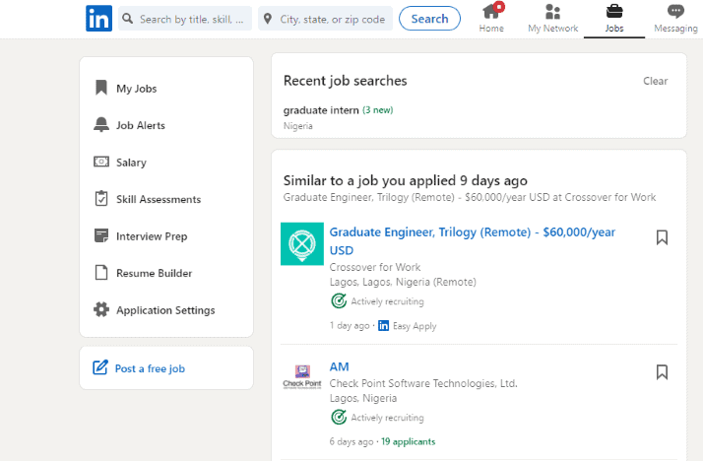The width and height of the screenshot is (703, 461).
Task: Click the (3 new) label
Action: point(377,110)
